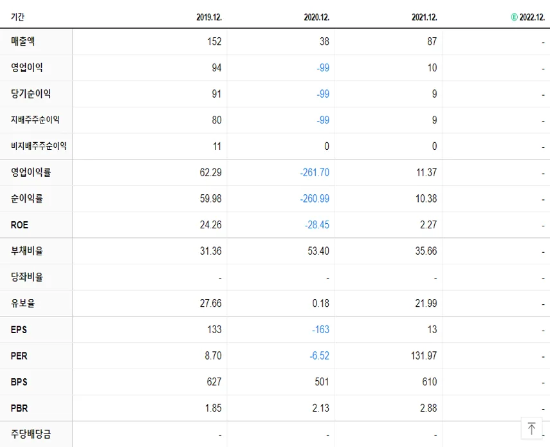Select the 2021.12. column header
Viewport: 550px width, 447px height.
425,17
